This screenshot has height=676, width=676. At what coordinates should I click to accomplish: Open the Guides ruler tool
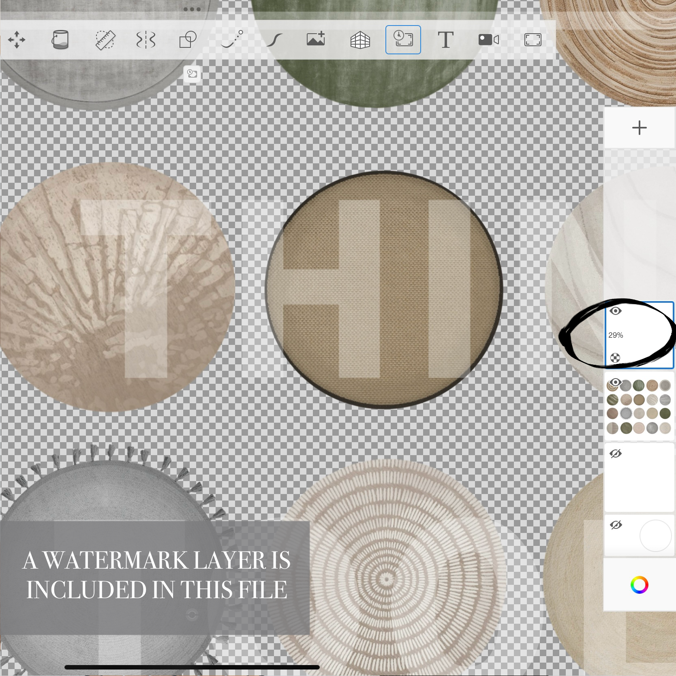tap(105, 40)
